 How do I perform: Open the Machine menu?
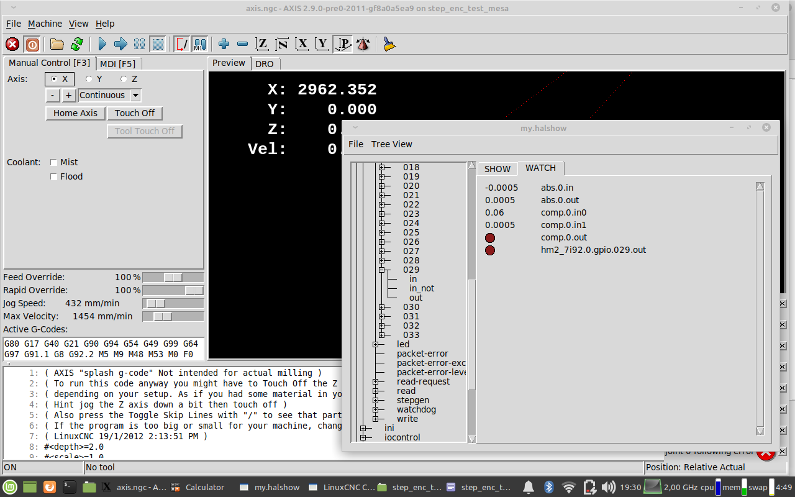coord(45,24)
